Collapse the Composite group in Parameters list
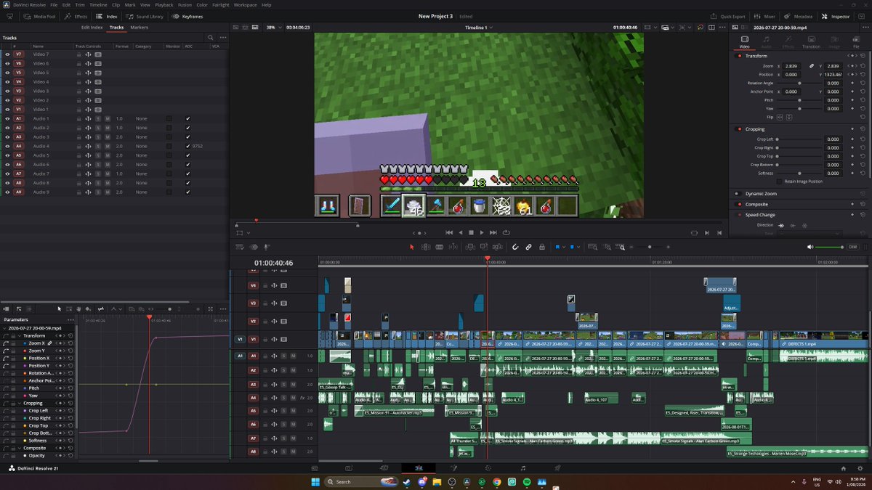The image size is (872, 490). [19, 448]
